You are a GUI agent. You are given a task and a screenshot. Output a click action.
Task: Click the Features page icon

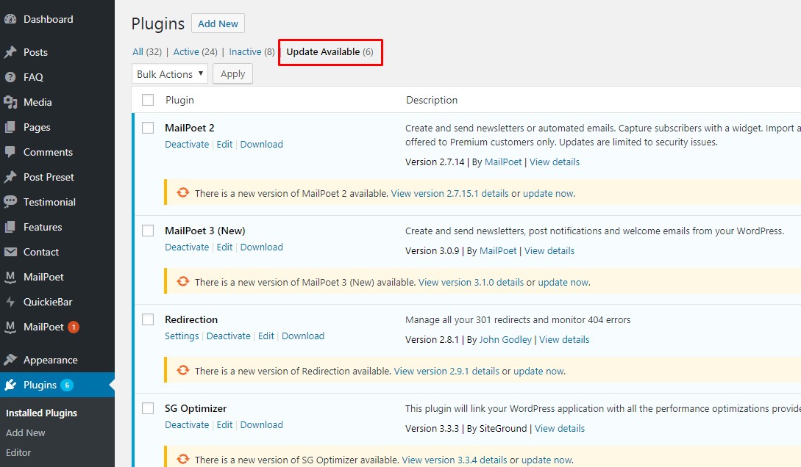click(x=10, y=227)
